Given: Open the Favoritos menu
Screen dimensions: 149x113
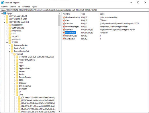Looking at the screenshot, I should [x=26, y=7].
